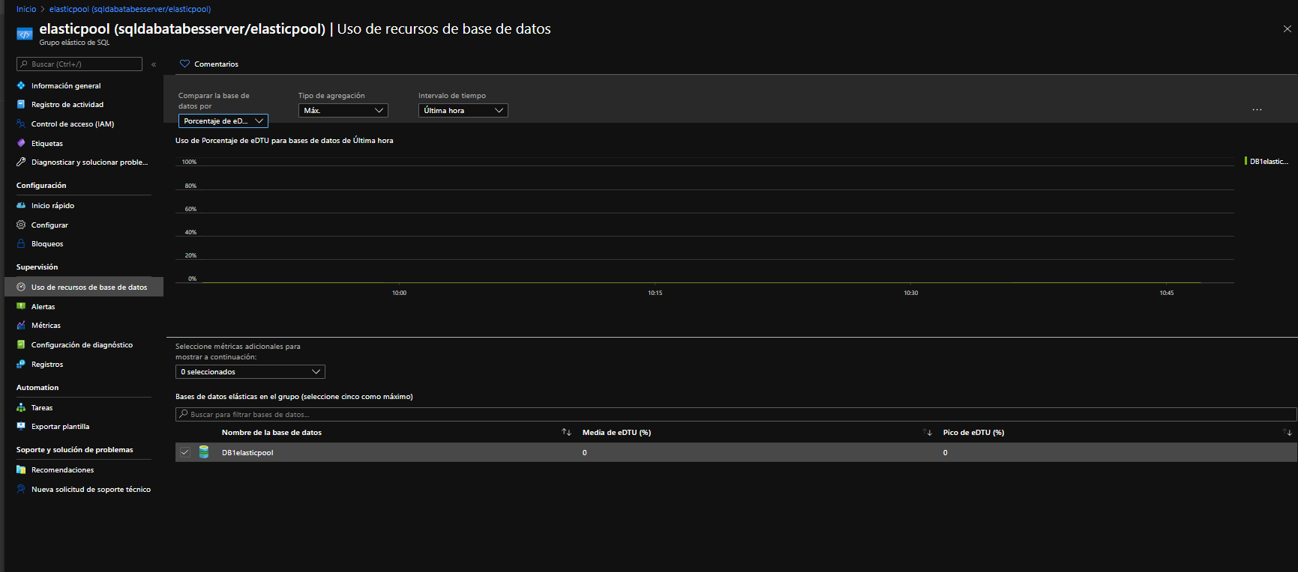Click the Comentarios heart icon

(x=184, y=64)
